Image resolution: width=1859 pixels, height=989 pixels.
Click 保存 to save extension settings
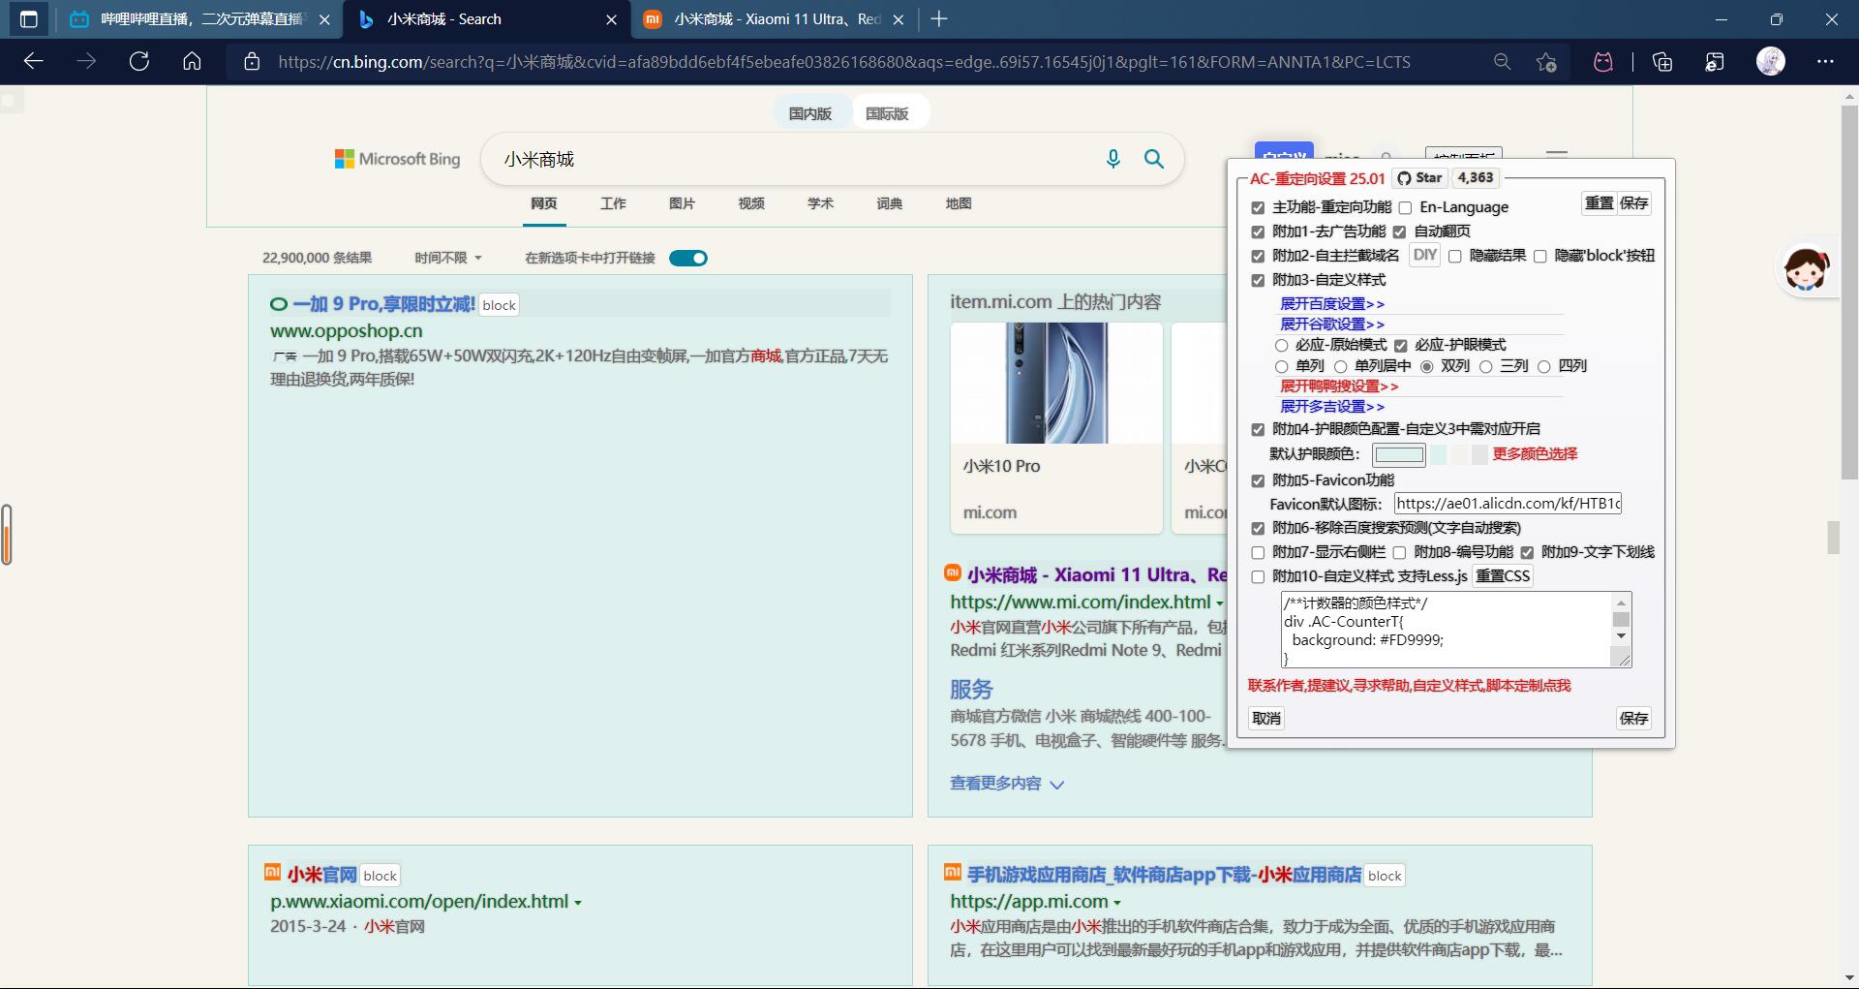point(1632,718)
